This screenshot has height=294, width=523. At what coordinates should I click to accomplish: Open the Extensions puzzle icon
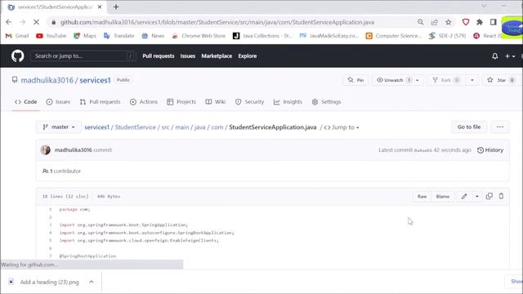480,22
